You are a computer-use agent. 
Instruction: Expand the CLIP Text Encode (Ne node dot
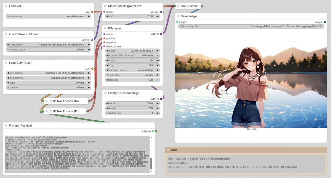click(x=46, y=101)
